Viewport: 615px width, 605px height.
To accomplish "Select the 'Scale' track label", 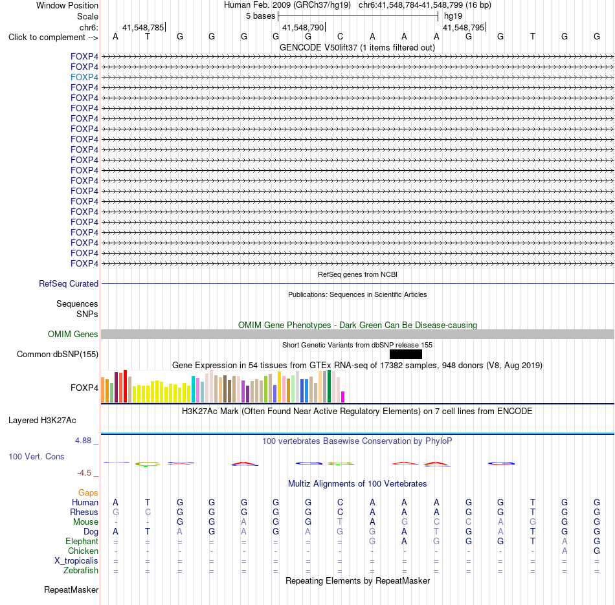I will (87, 16).
